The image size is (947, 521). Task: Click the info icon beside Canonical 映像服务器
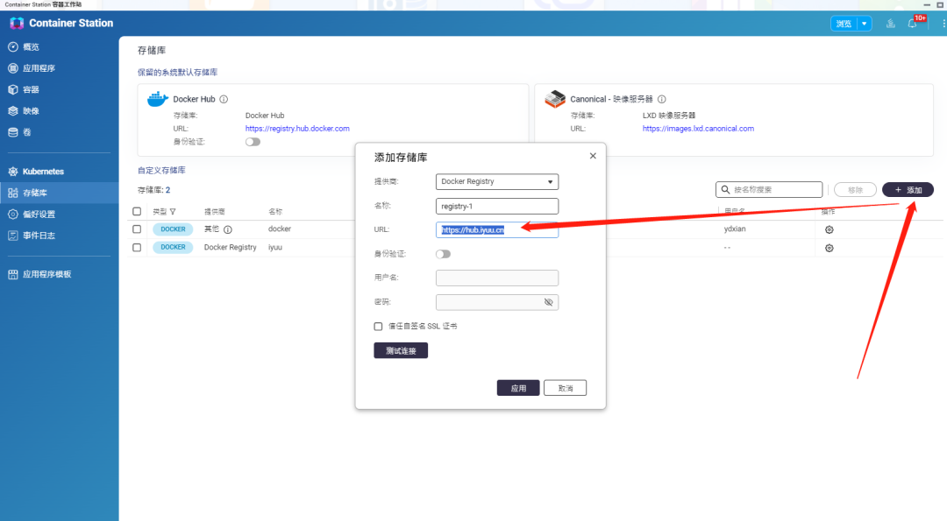click(x=662, y=100)
